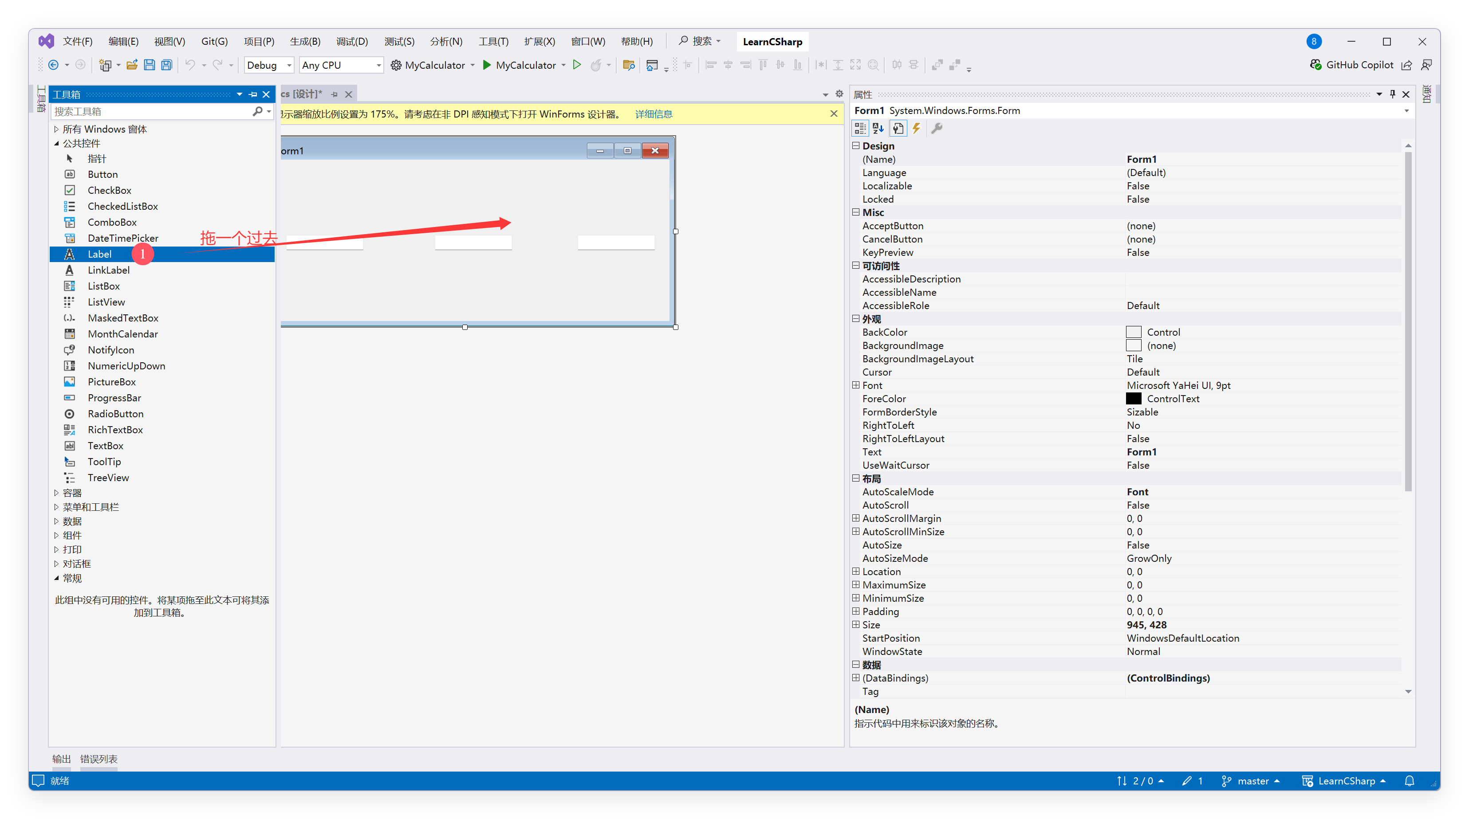Click the GitHub Copilot icon
Screen dimensions: 1469x819
[x=1315, y=65]
